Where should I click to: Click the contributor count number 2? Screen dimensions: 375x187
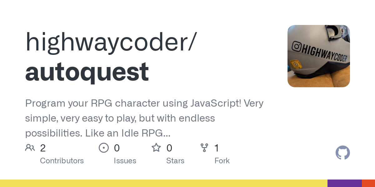click(x=43, y=148)
